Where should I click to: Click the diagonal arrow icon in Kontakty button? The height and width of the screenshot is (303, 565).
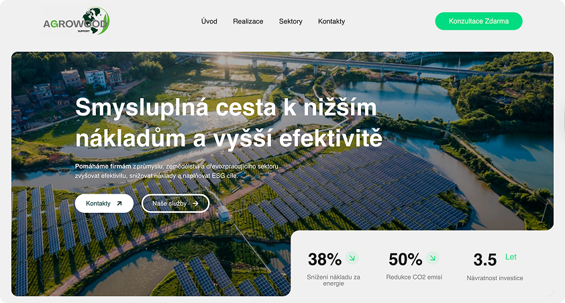119,204
